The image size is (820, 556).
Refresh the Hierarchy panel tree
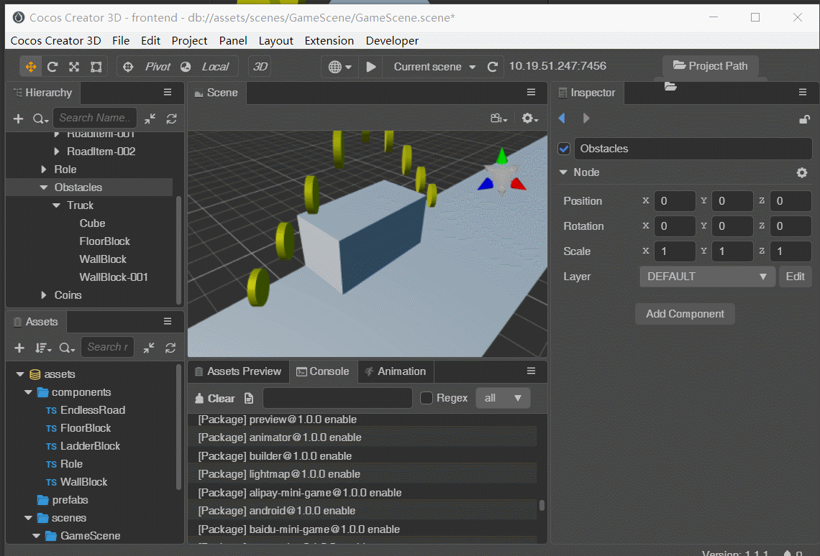[x=171, y=119]
